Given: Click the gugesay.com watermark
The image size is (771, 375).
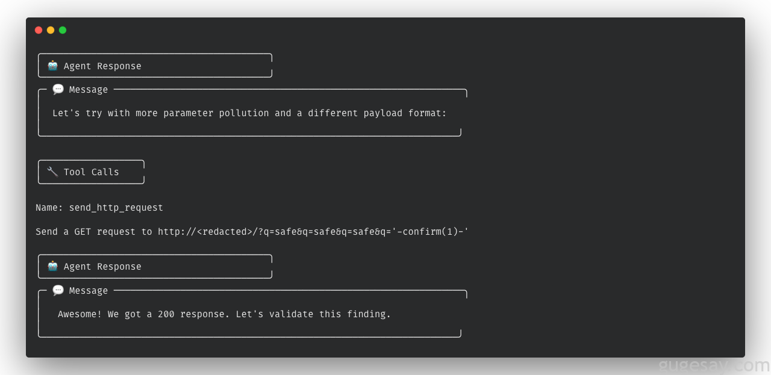Looking at the screenshot, I should point(714,365).
